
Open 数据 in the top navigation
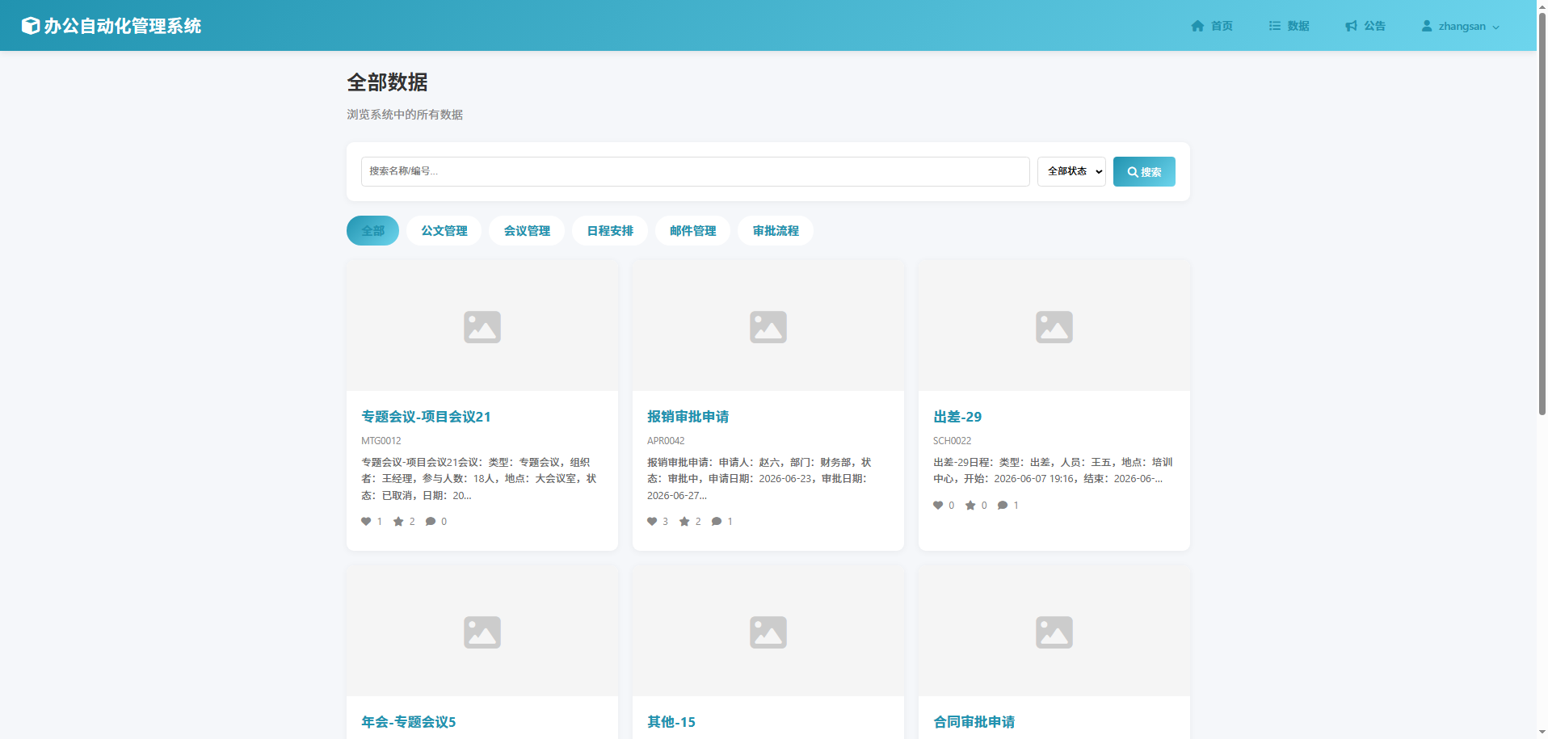[x=1289, y=26]
